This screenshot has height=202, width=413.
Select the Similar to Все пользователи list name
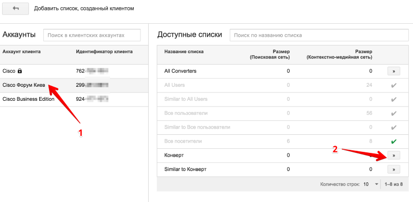(x=197, y=127)
